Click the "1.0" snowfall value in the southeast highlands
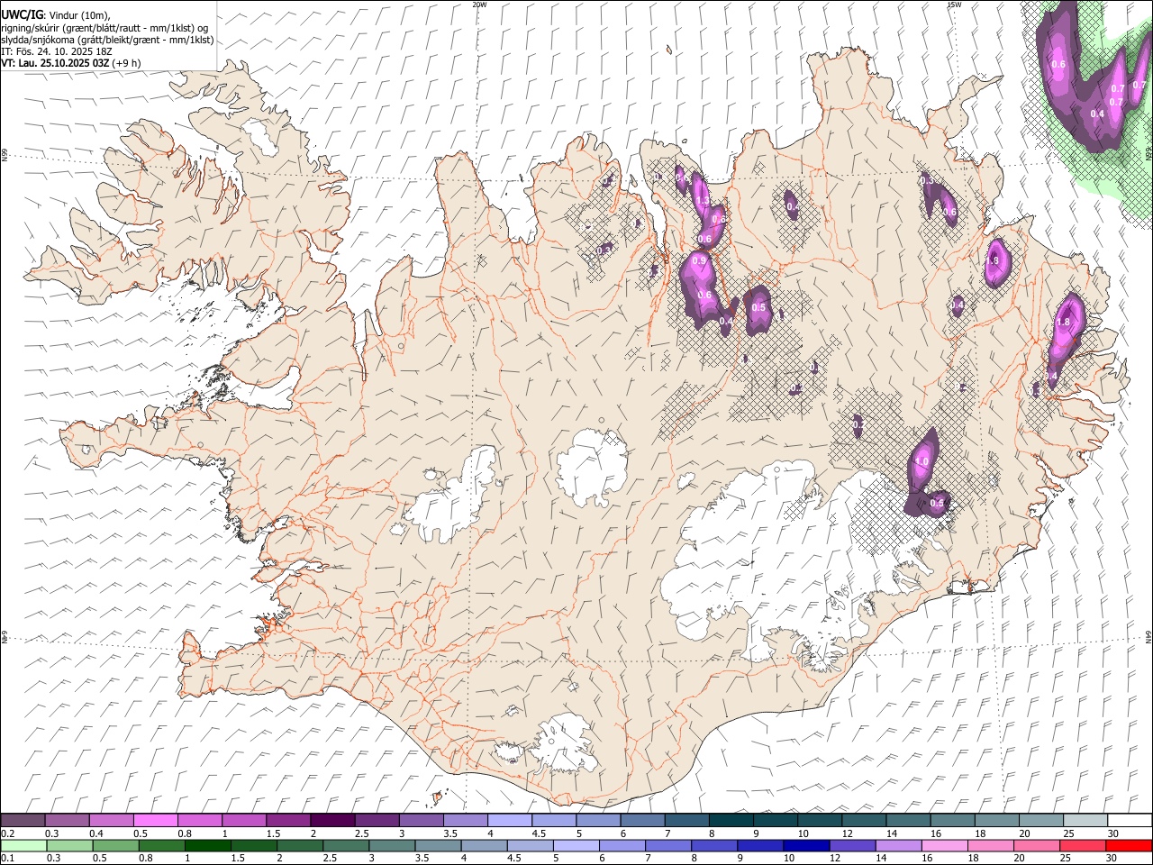 (x=921, y=461)
